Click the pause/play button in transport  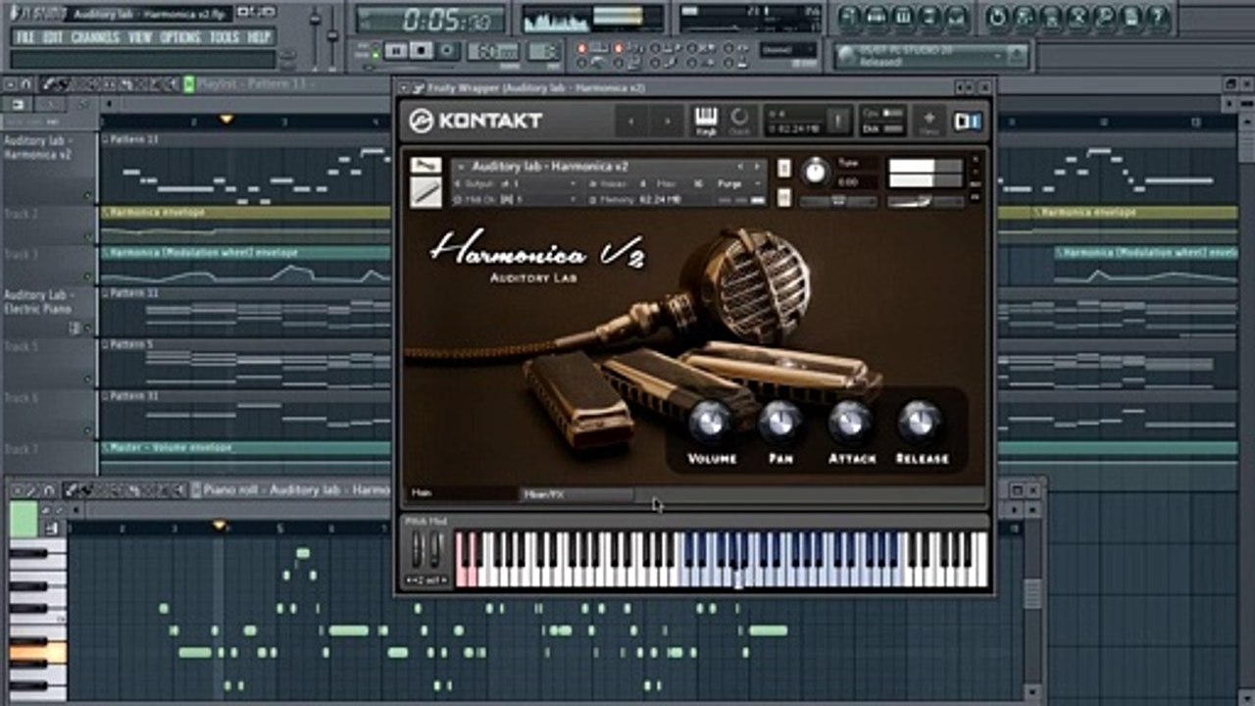pos(397,51)
